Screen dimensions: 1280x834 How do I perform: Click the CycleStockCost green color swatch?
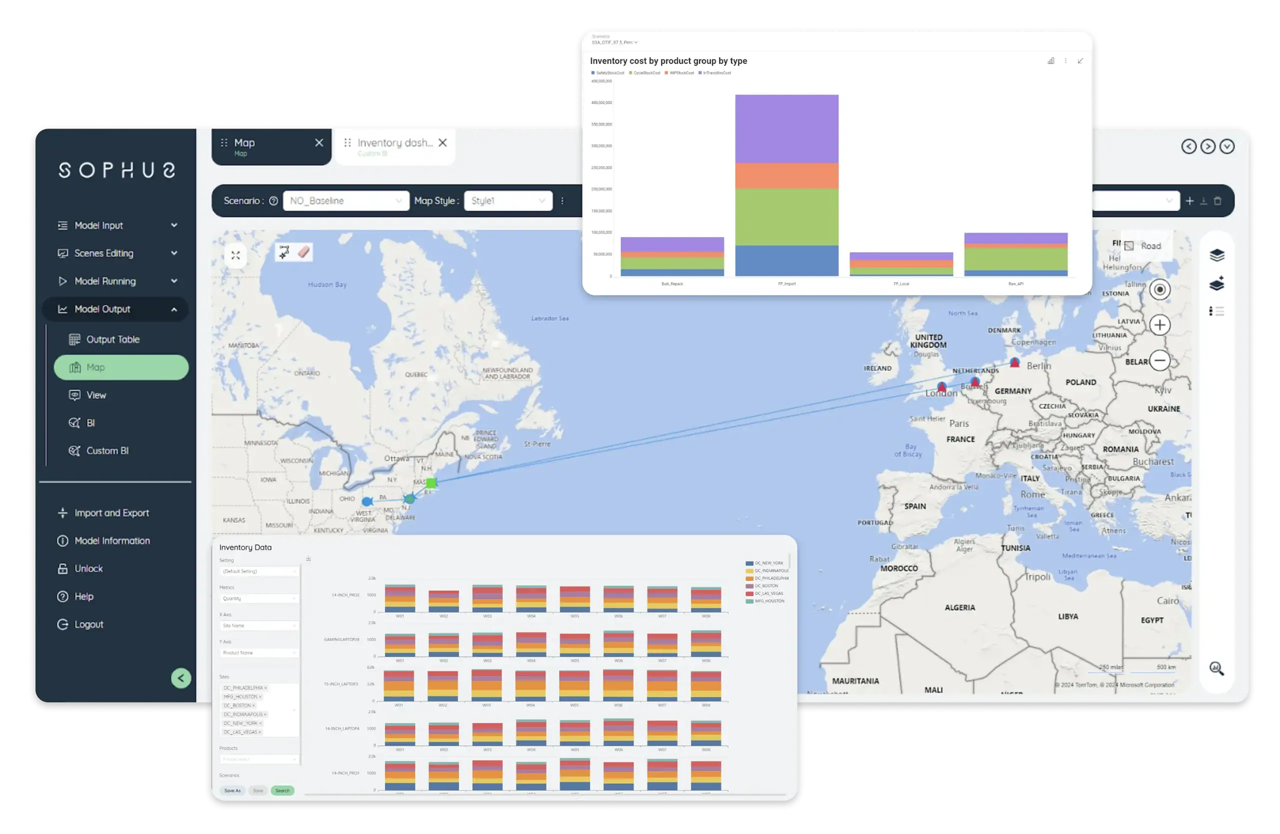pyautogui.click(x=631, y=73)
